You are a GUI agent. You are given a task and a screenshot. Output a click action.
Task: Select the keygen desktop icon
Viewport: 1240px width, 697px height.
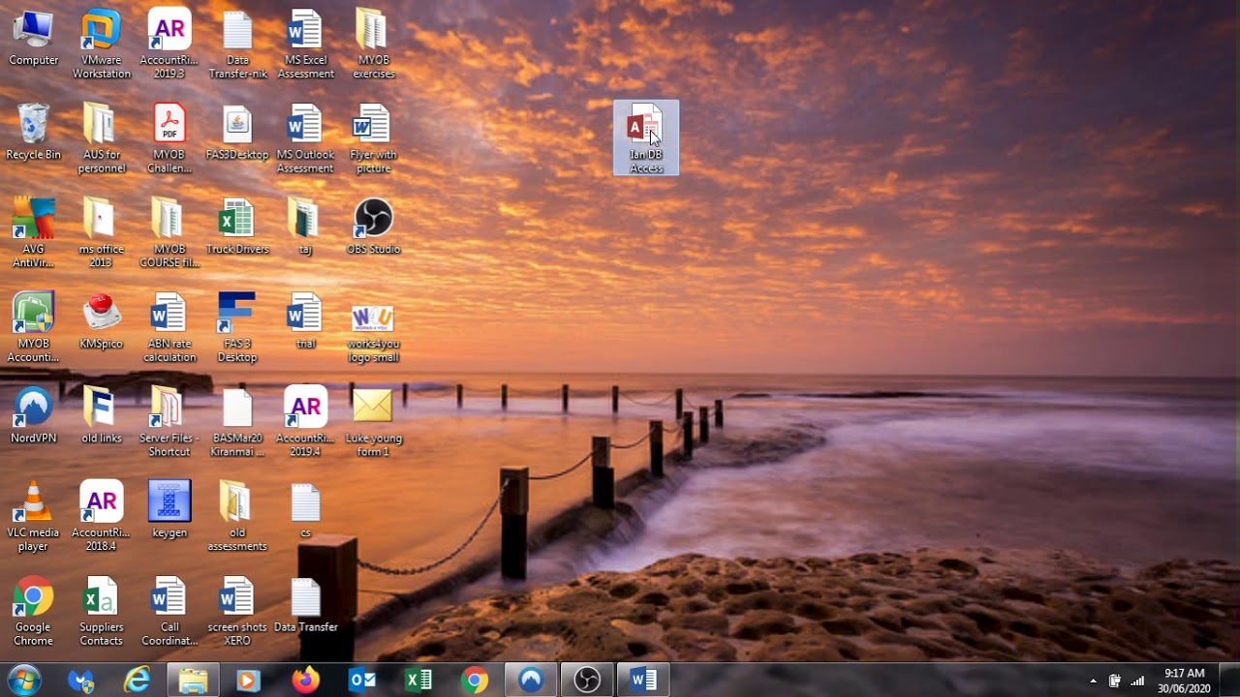[169, 510]
